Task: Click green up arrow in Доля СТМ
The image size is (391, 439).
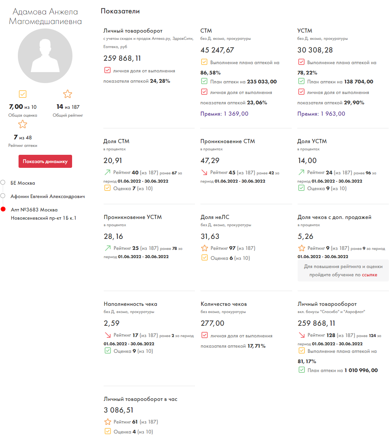Action: click(x=107, y=172)
